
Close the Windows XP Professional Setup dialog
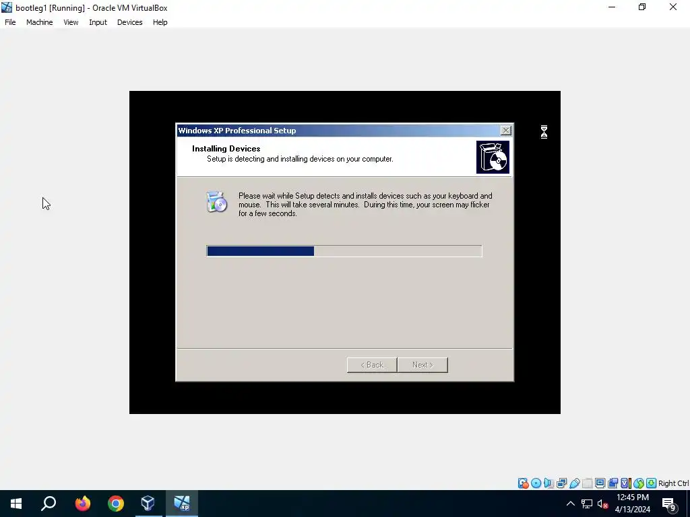coord(506,130)
